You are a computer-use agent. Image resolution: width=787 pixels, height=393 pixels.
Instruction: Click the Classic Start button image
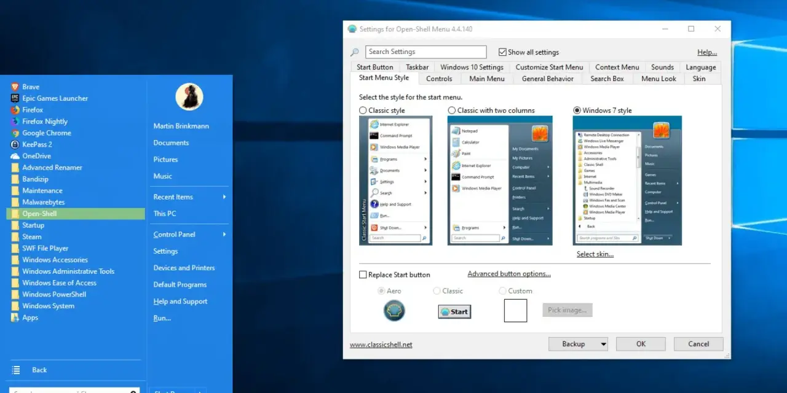click(x=454, y=311)
